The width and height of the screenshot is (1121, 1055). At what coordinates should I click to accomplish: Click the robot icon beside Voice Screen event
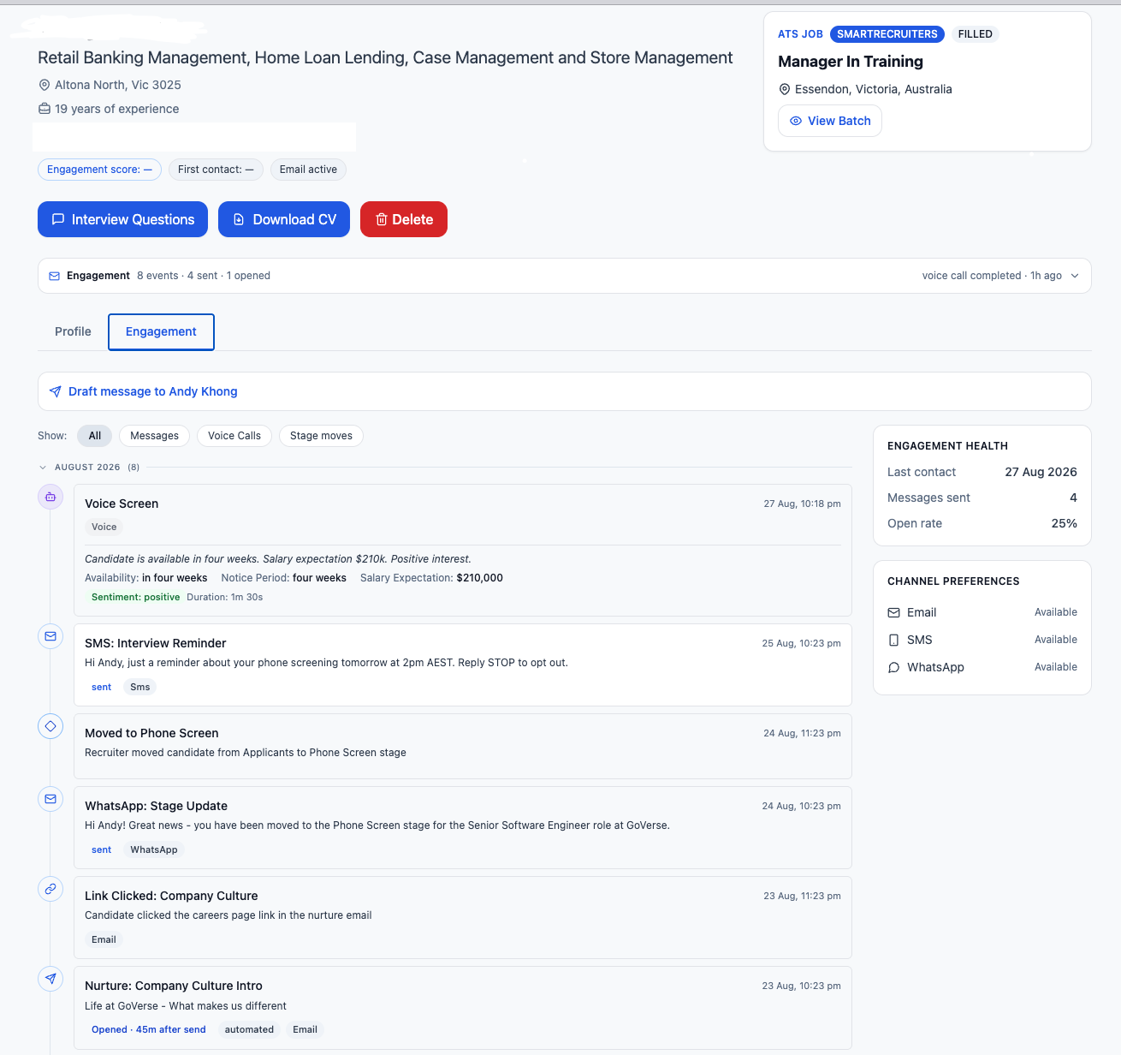pos(50,497)
